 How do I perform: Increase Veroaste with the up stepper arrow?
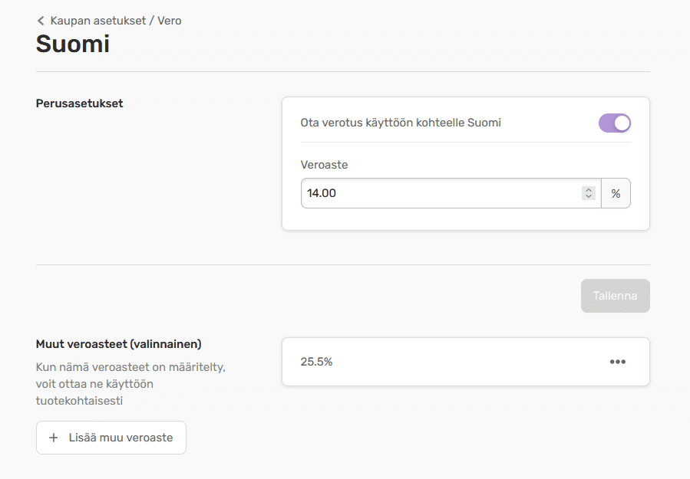[589, 189]
